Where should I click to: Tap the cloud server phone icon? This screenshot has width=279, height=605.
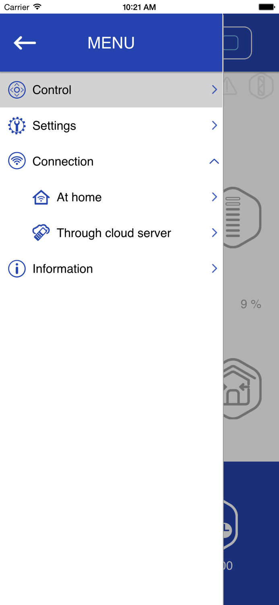click(41, 233)
